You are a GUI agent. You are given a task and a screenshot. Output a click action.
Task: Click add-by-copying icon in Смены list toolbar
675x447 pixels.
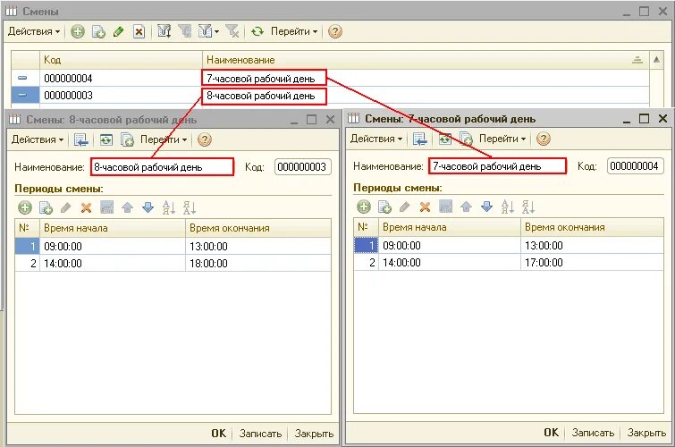tap(98, 31)
